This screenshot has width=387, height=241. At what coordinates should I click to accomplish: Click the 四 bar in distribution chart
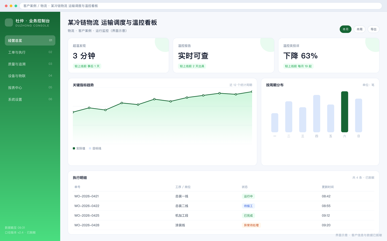[x=317, y=114]
